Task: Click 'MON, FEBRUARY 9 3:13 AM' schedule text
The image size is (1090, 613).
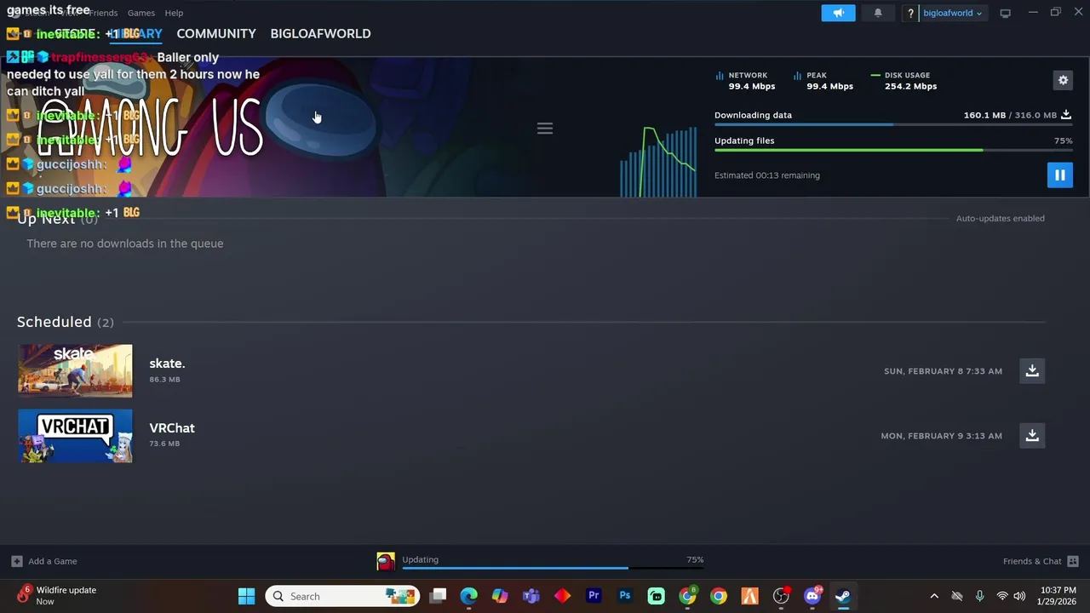Action: click(941, 436)
